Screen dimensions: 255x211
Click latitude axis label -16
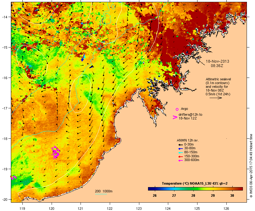point(5,78)
